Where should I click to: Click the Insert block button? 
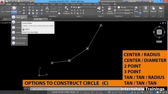click(x=99, y=9)
